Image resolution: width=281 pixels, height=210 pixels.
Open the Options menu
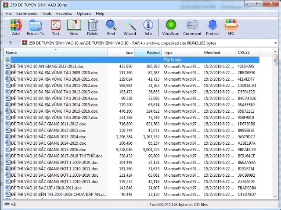coord(84,14)
